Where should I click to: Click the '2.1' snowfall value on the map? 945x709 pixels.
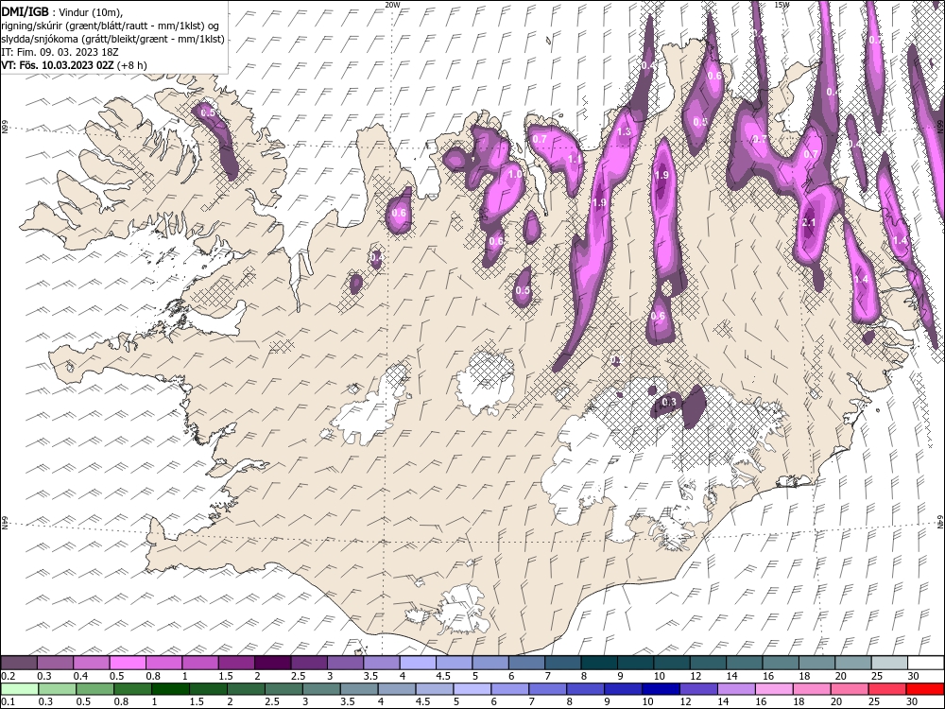(x=809, y=222)
